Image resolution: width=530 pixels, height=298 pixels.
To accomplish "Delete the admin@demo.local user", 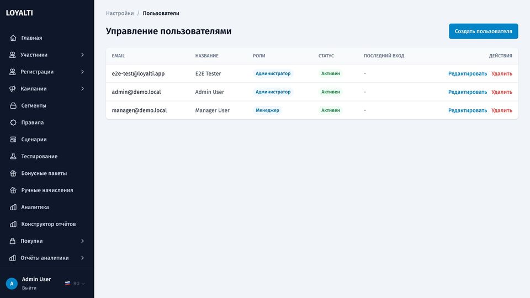I will (x=502, y=92).
